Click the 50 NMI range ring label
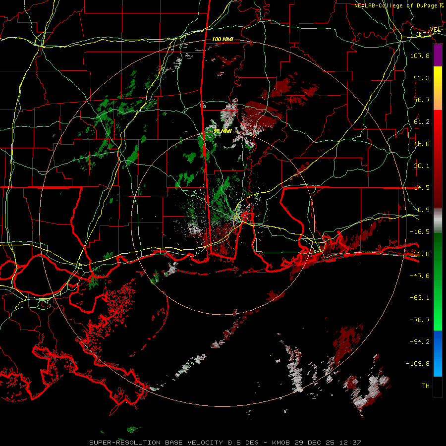 (223, 131)
